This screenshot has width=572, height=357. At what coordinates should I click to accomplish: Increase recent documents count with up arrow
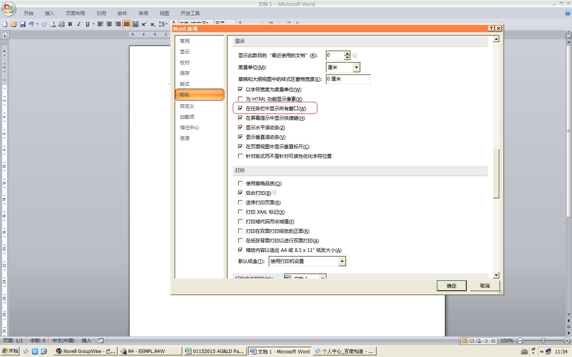coord(347,53)
